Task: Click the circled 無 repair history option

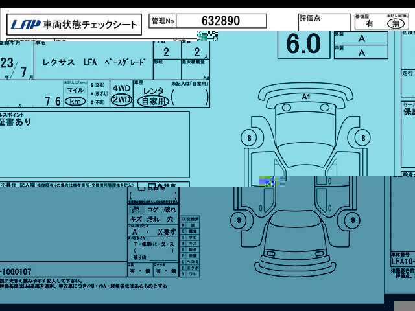Action: 396,23
